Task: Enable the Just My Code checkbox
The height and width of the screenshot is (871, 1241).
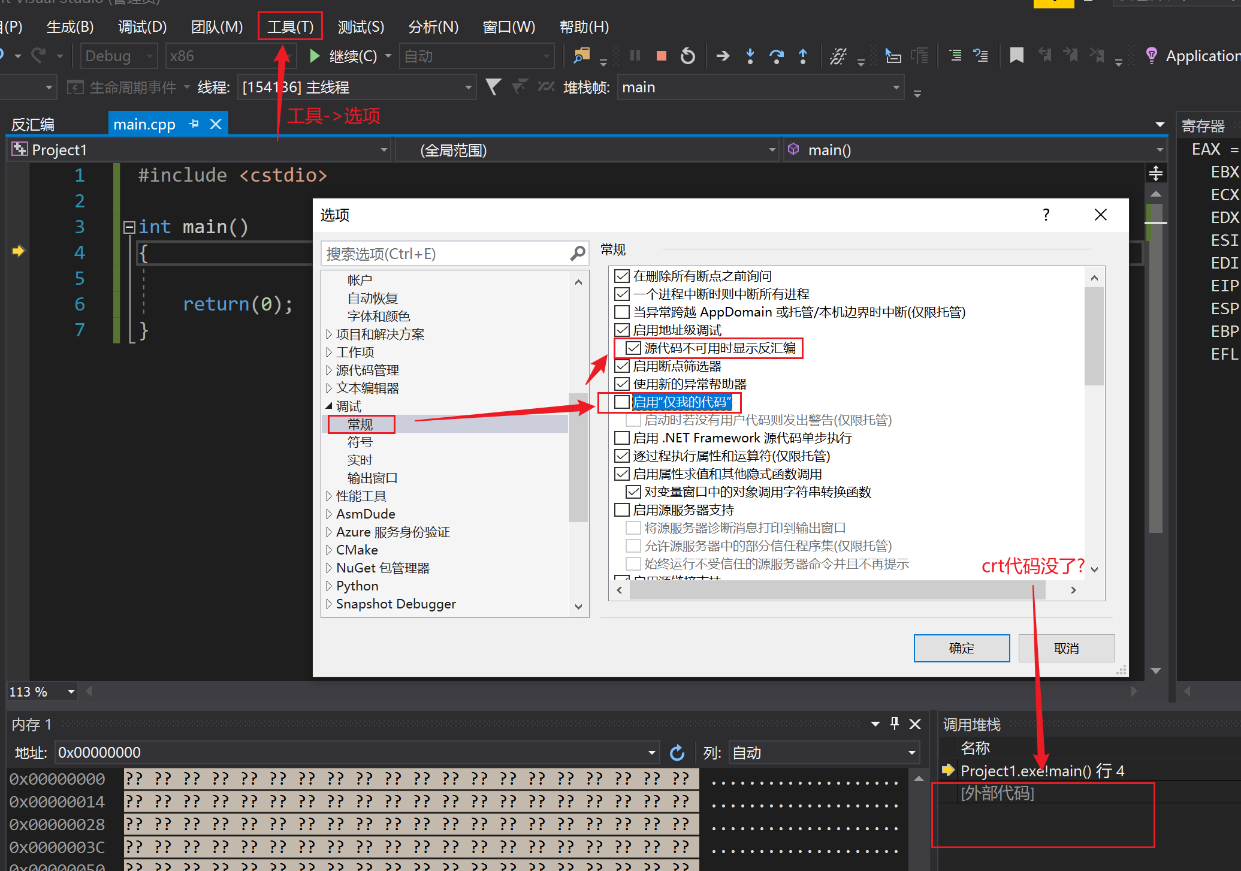Action: (622, 402)
